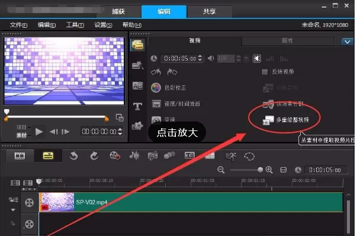Switch preview mode to 项目
This screenshot has width=357, height=236.
(x=21, y=127)
